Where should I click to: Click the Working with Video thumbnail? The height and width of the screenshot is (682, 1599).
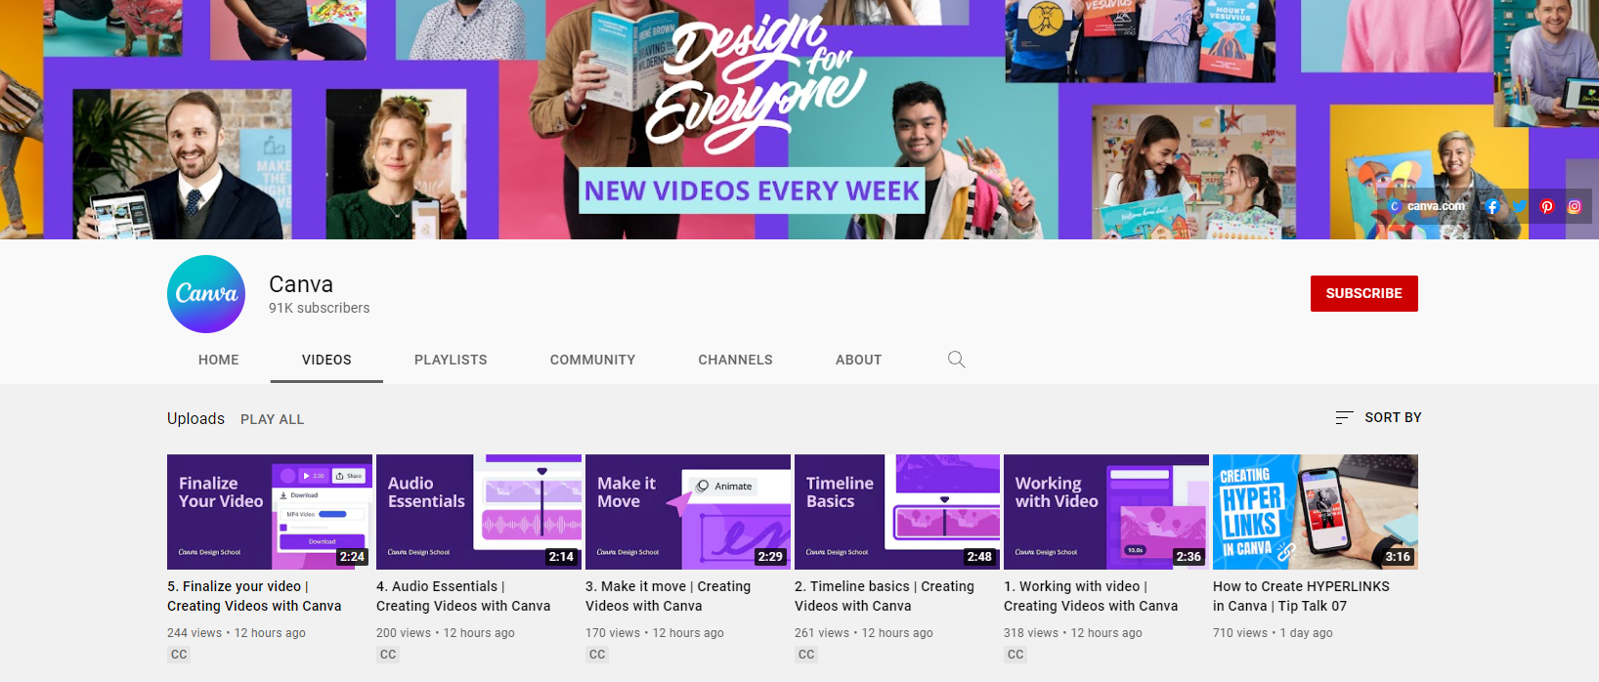pos(1106,512)
